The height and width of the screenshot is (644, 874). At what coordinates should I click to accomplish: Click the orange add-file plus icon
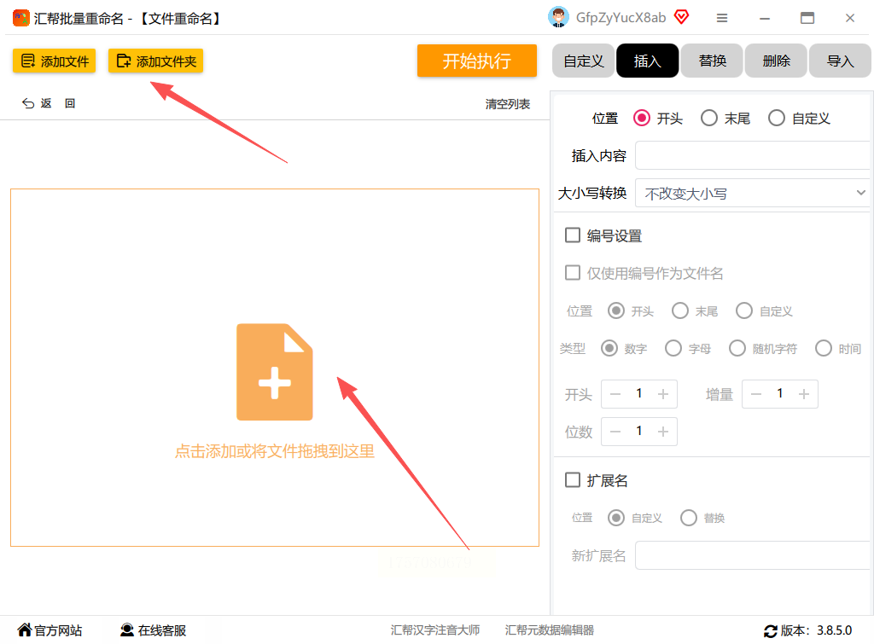coord(274,372)
